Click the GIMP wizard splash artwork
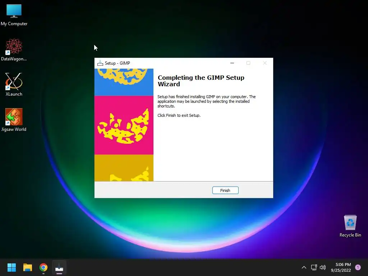Screen dimensions: 368x276 124,125
